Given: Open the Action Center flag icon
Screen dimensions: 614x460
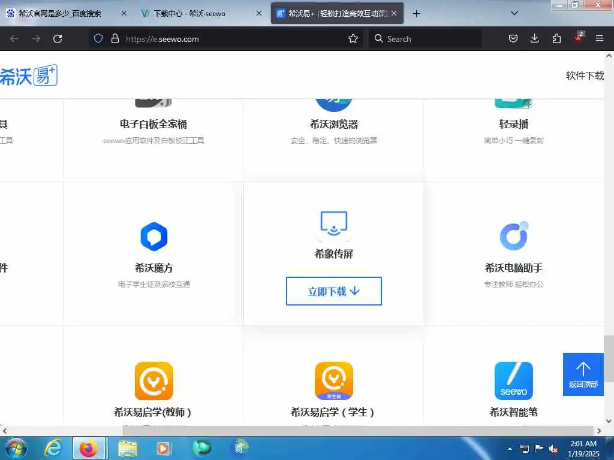Looking at the screenshot, I should point(539,449).
